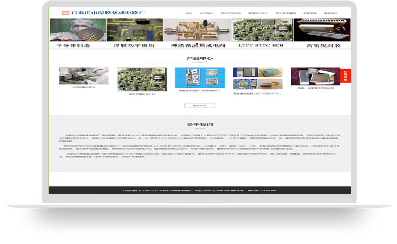Click the 半导体制造 banner image
The width and height of the screenshot is (397, 244).
click(77, 31)
